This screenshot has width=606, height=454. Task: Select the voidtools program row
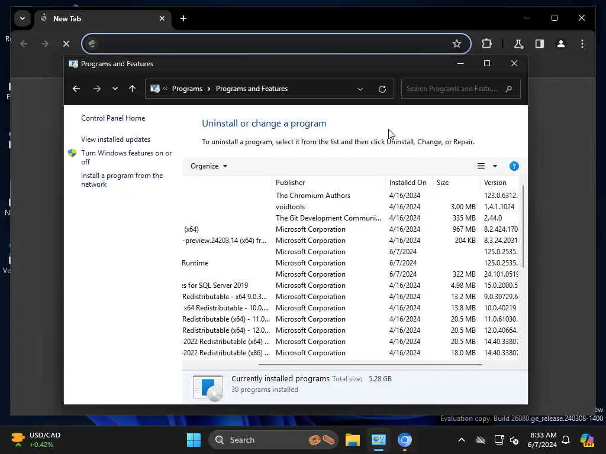point(350,207)
